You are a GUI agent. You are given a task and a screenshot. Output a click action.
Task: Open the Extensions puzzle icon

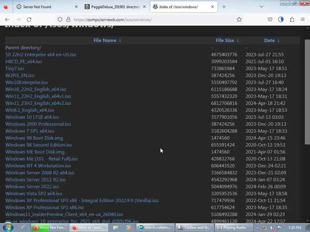point(292,20)
